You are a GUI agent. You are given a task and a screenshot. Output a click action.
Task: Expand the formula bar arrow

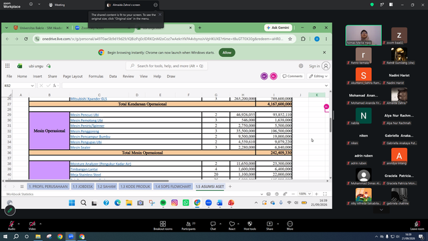coord(326,86)
